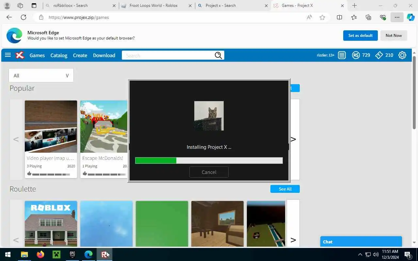Open the messages list icon next to username
This screenshot has width=418, height=261.
[342, 55]
